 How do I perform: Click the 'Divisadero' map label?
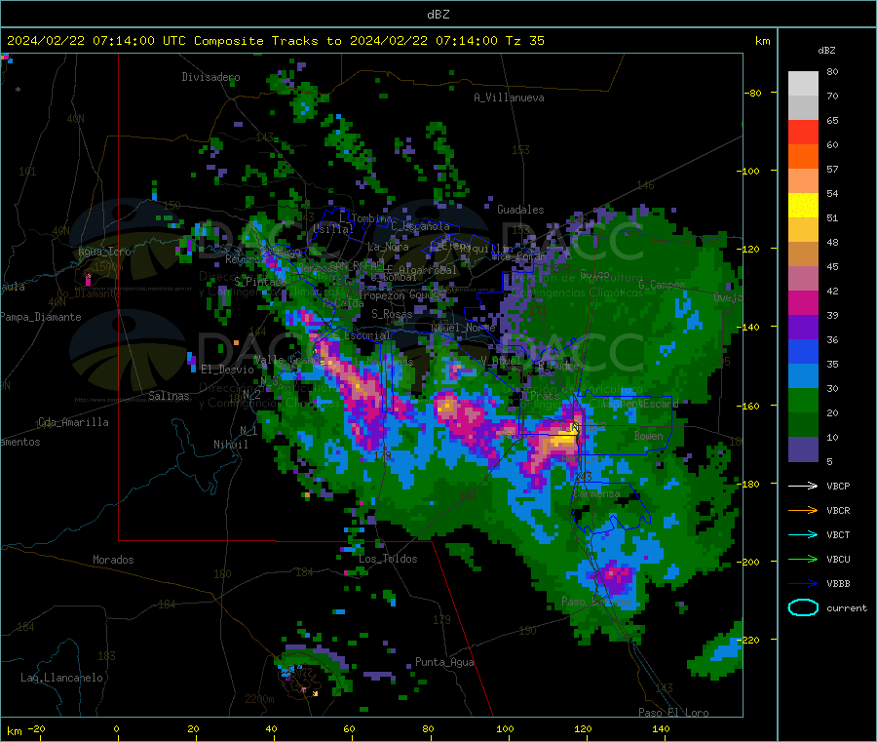(x=210, y=77)
